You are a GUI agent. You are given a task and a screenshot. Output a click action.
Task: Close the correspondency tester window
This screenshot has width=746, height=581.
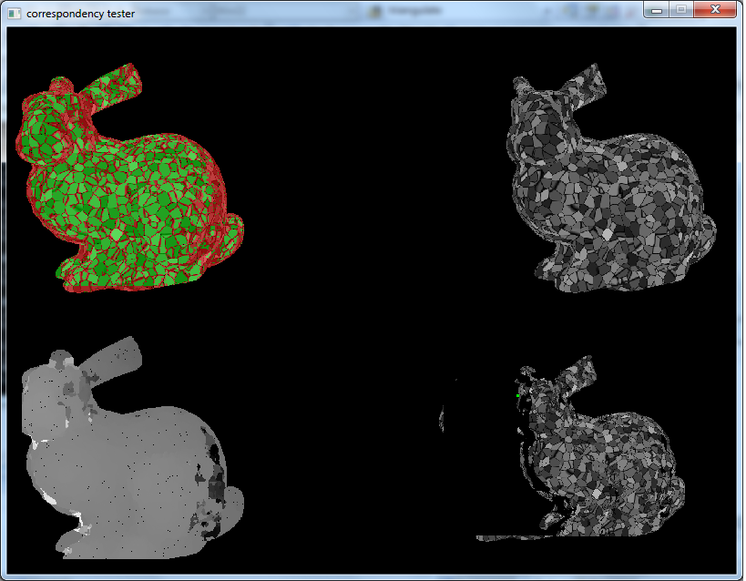point(715,9)
